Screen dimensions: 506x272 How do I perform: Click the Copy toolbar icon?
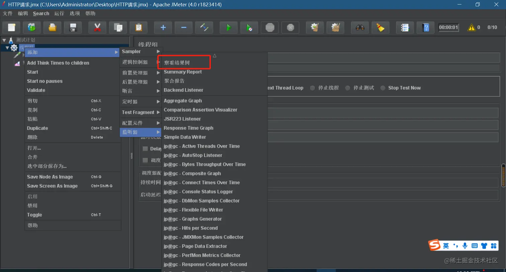tap(118, 27)
